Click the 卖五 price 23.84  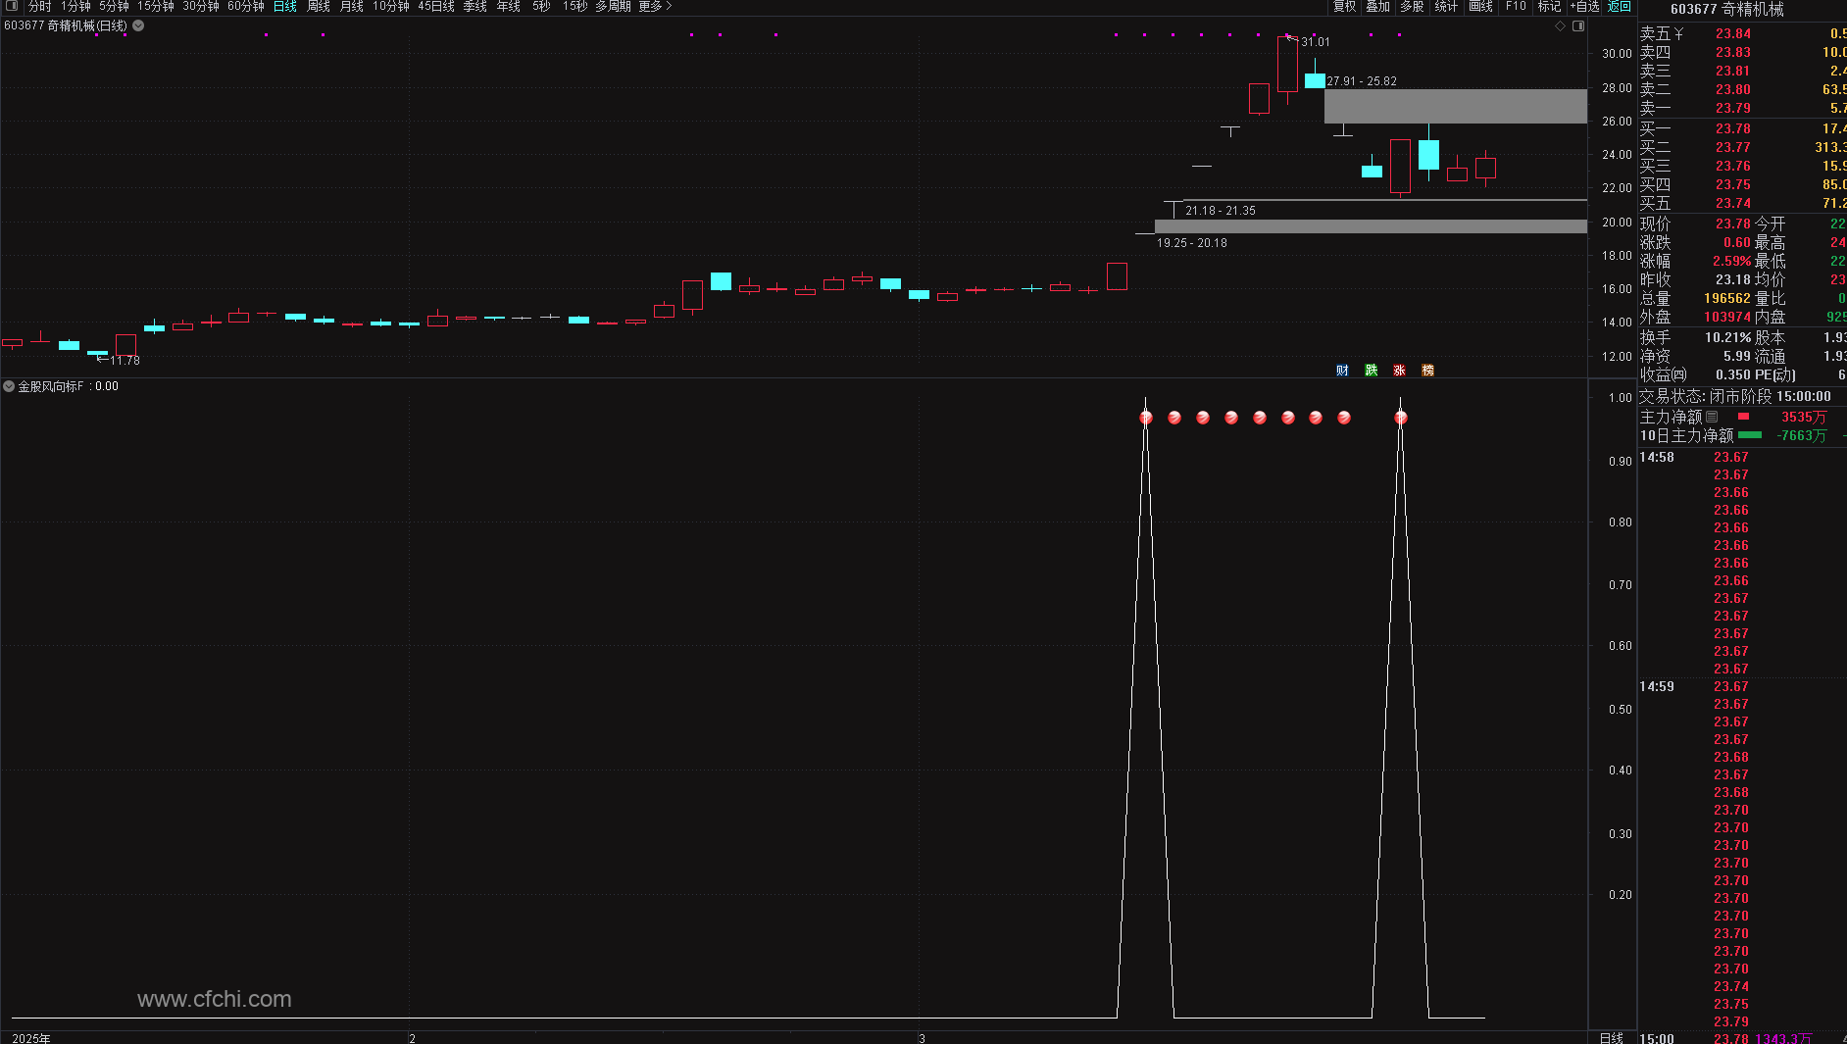(x=1733, y=33)
